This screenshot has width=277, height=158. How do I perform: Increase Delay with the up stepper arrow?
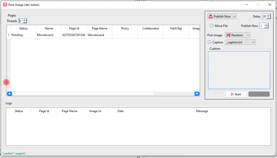coord(268,15)
